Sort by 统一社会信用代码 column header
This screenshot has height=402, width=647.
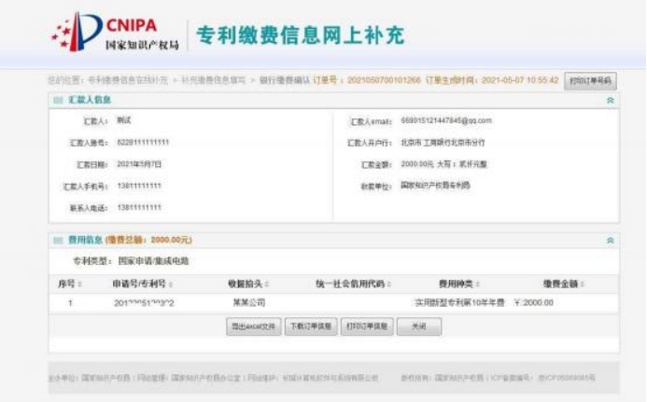pyautogui.click(x=348, y=284)
